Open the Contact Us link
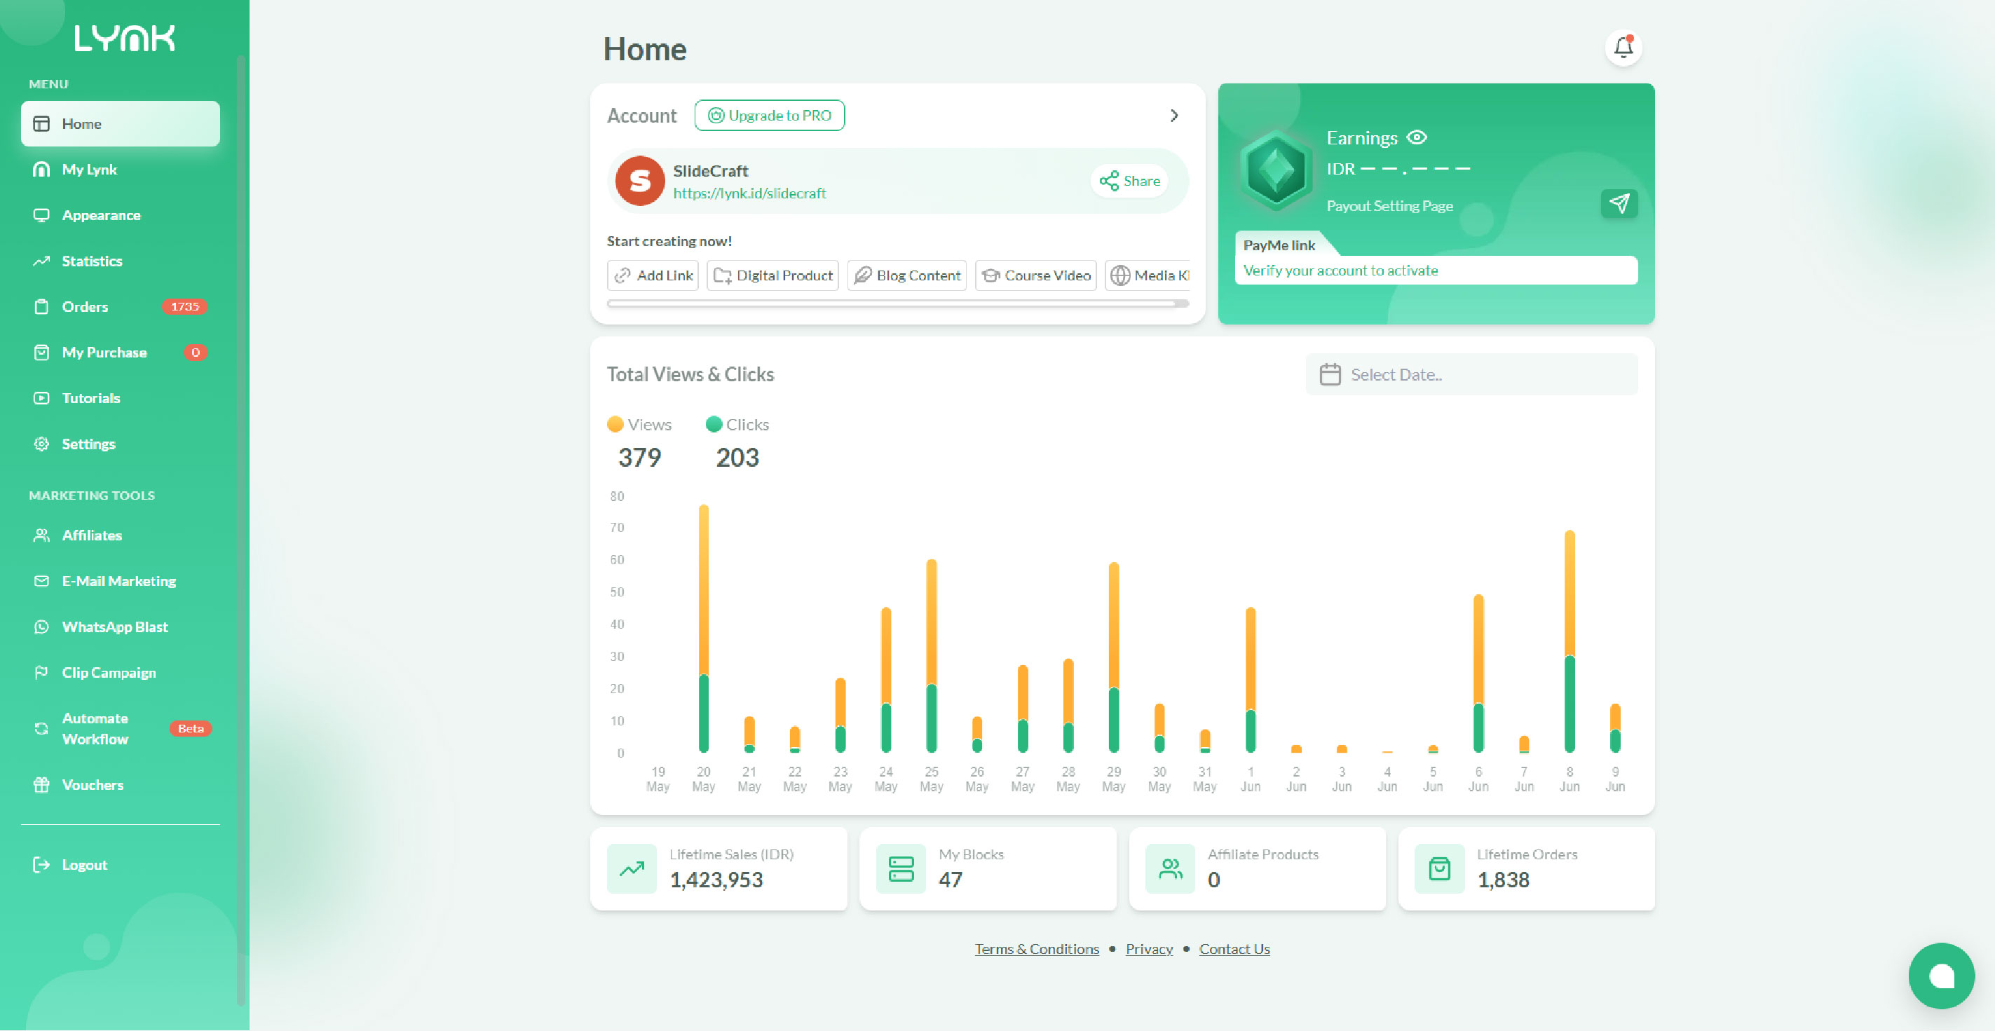 tap(1234, 949)
